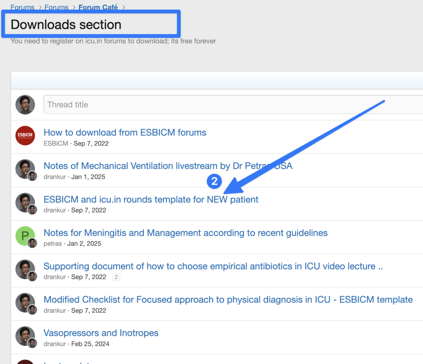Click the user avatar beside Thread title field
This screenshot has width=423, height=364.
(25, 105)
